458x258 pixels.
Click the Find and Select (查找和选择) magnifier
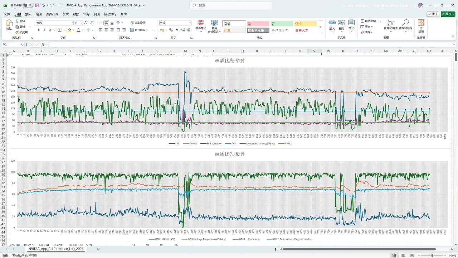point(406,23)
